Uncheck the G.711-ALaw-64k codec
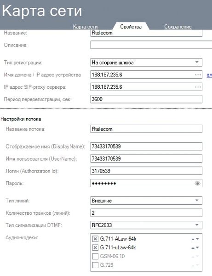 (x=95, y=239)
